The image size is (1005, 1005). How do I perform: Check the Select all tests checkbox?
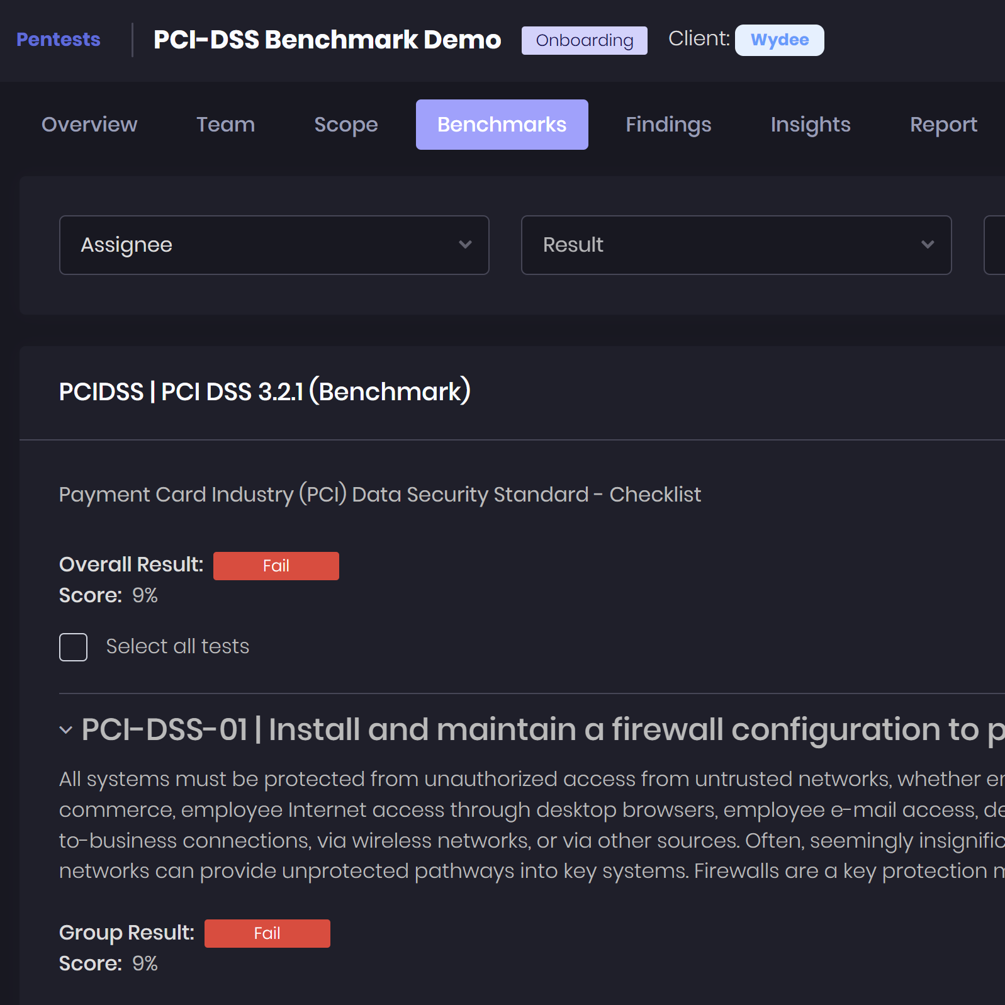[x=73, y=647]
